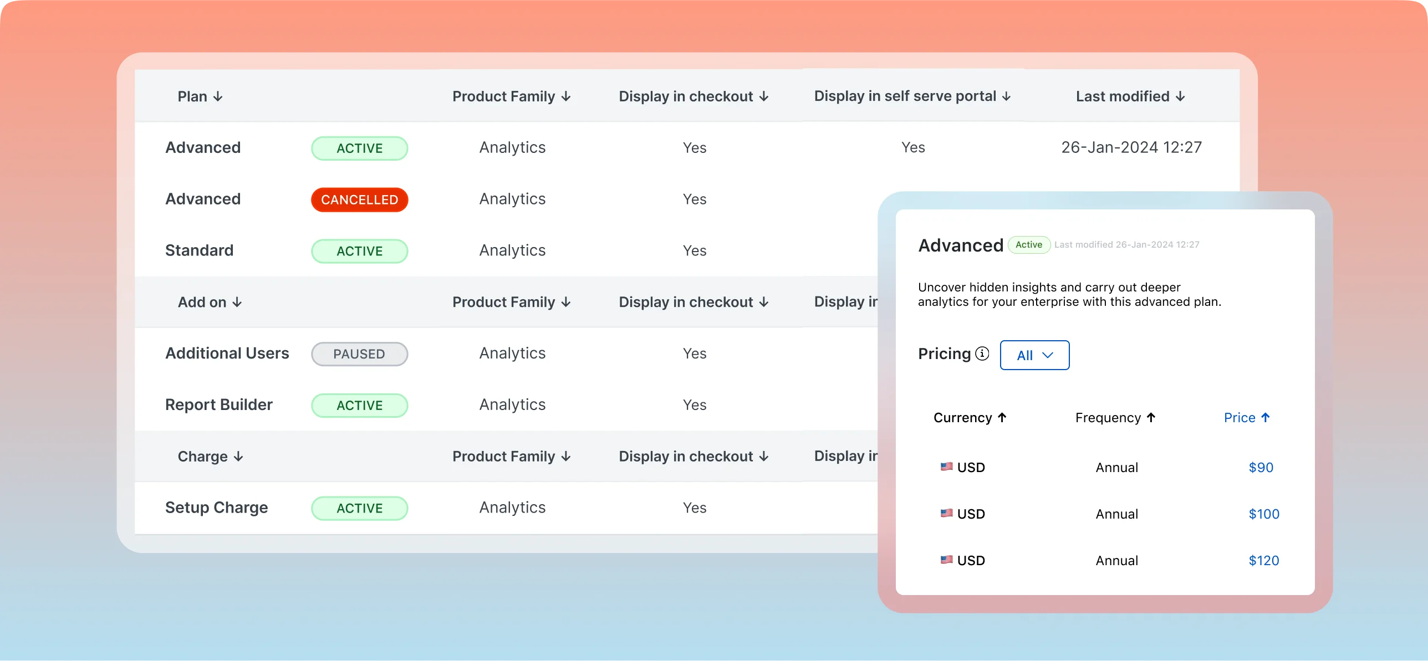Click Last modified sort arrow

[1180, 96]
